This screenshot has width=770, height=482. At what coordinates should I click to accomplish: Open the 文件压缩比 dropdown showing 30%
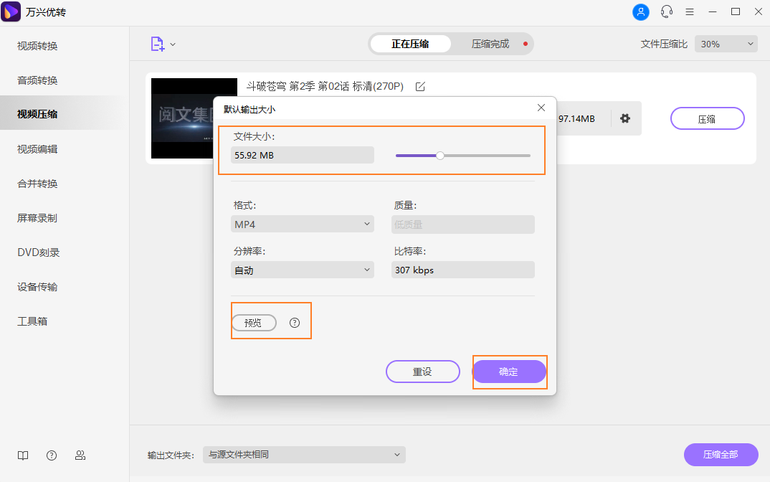(x=726, y=44)
